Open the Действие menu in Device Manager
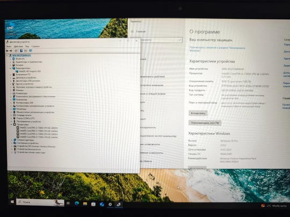The image size is (290, 217). coord(18,46)
